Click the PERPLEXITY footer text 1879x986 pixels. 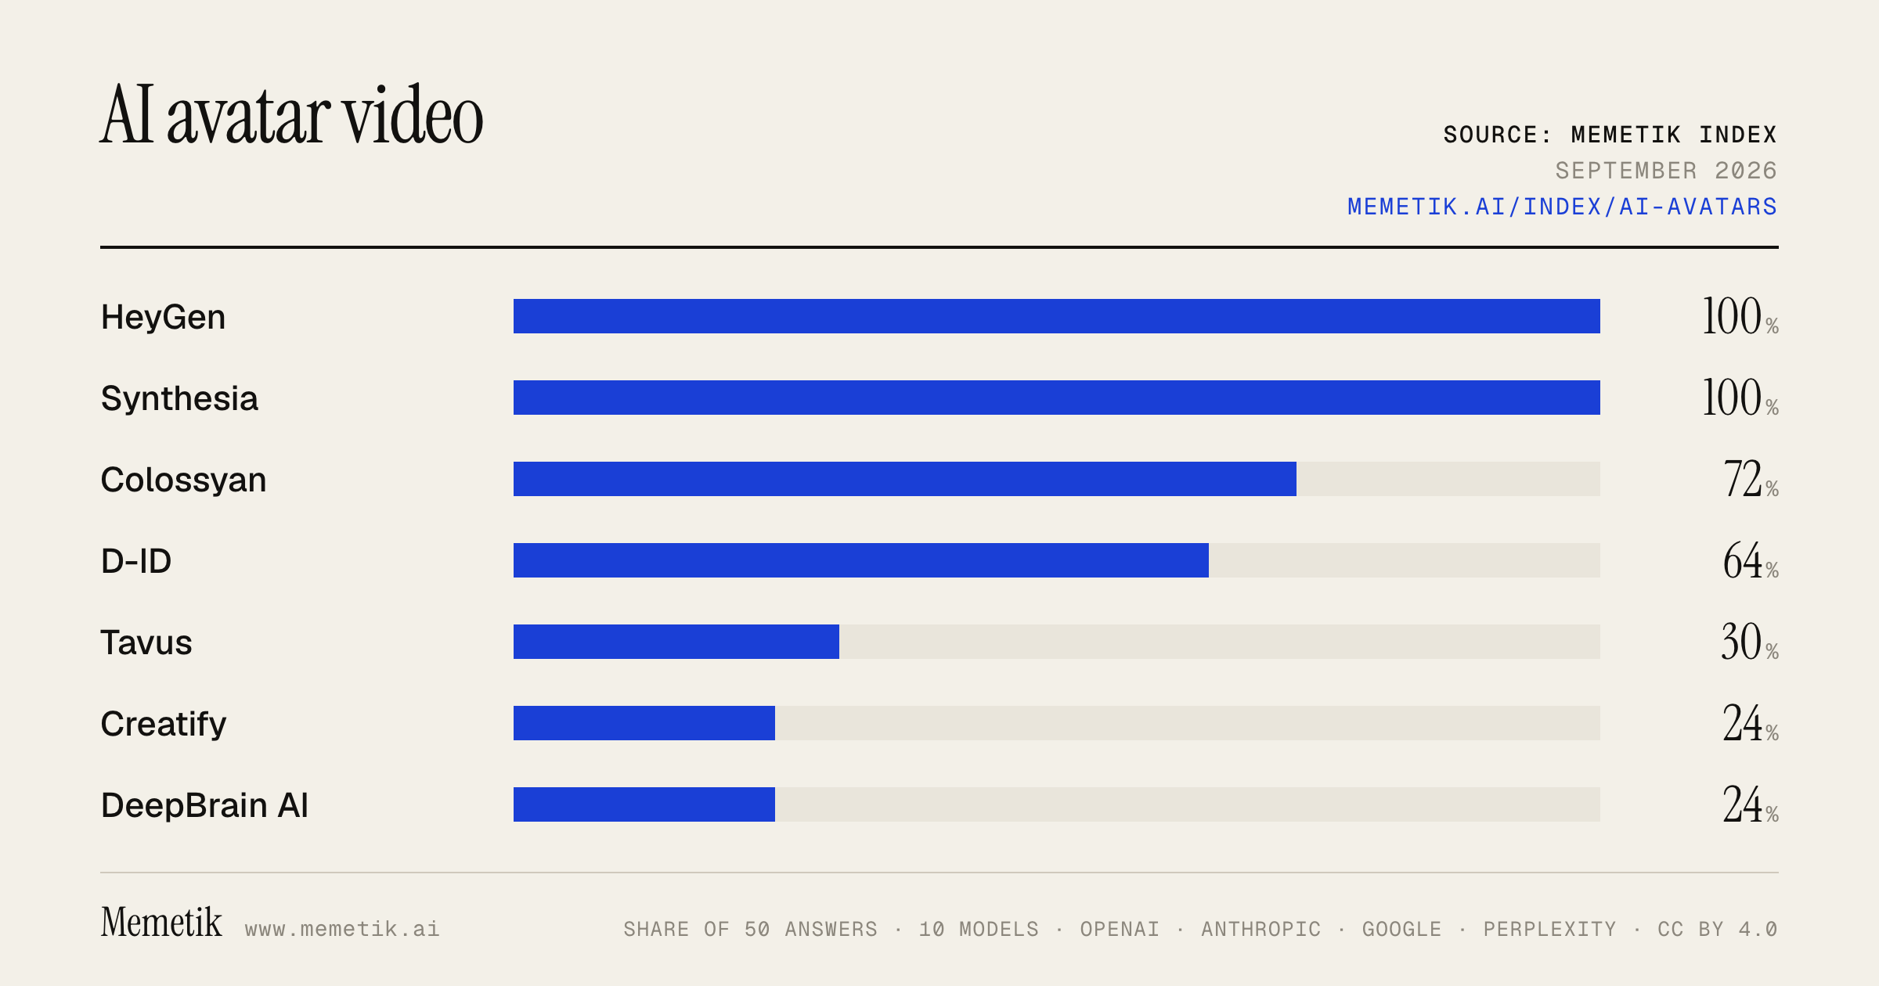(1549, 929)
